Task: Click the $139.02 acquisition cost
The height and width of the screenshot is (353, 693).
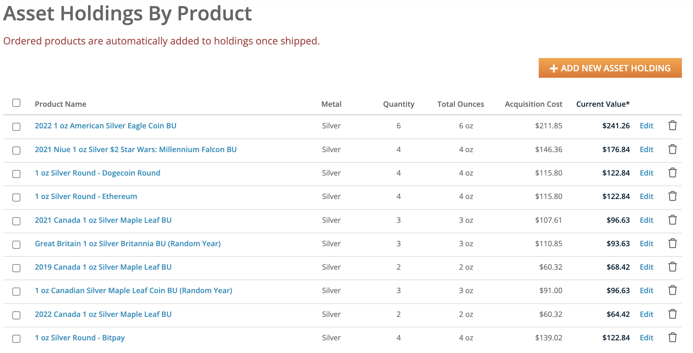Action: tap(549, 338)
